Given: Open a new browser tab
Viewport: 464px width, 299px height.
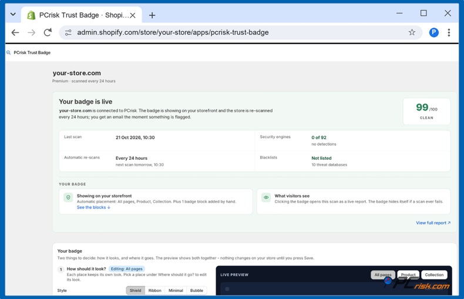Looking at the screenshot, I should (152, 15).
